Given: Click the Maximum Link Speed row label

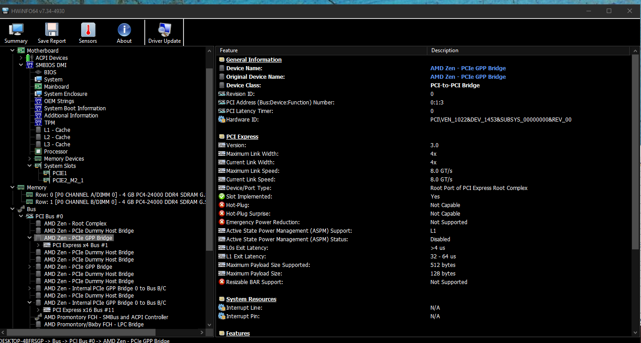Looking at the screenshot, I should [x=252, y=171].
